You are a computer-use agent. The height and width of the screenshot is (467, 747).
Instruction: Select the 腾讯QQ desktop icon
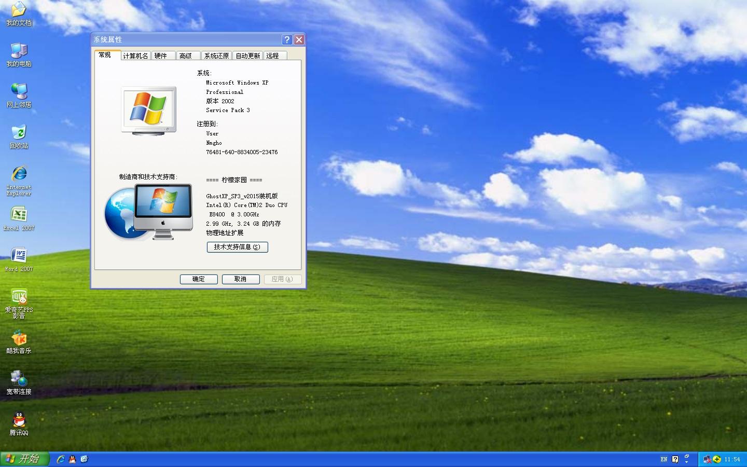click(x=19, y=424)
